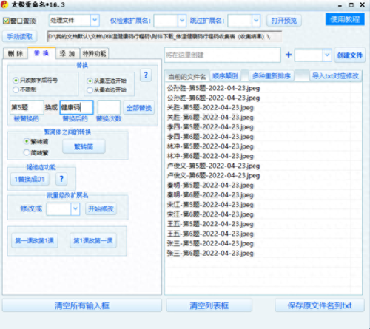Open the 处理文件 mode dropdown
The height and width of the screenshot is (329, 370).
[x=95, y=21]
